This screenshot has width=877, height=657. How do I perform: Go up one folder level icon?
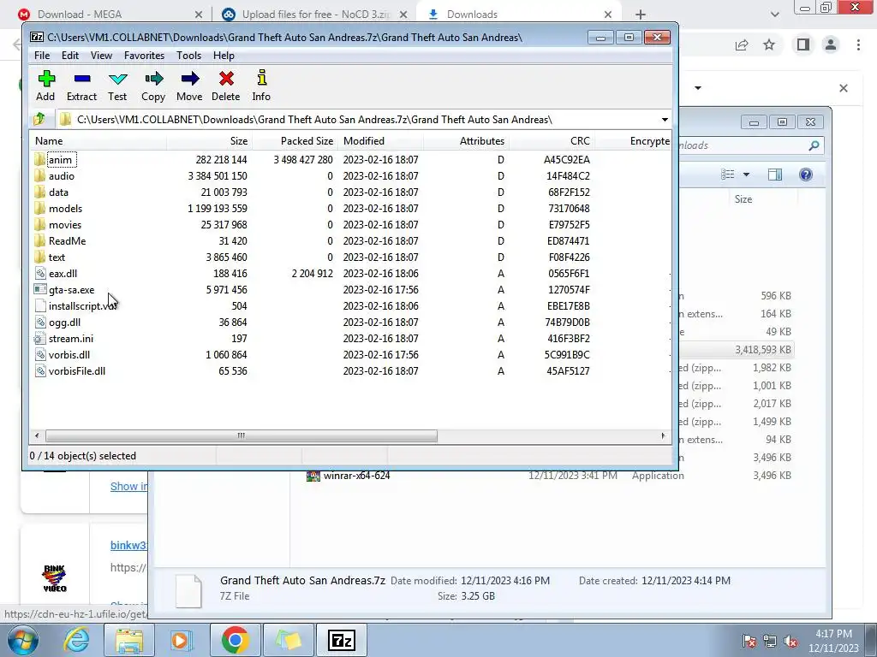[x=39, y=119]
